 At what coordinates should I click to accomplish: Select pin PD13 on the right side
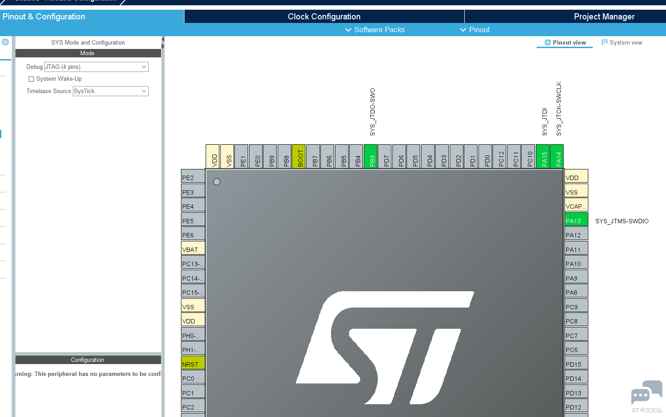[576, 391]
